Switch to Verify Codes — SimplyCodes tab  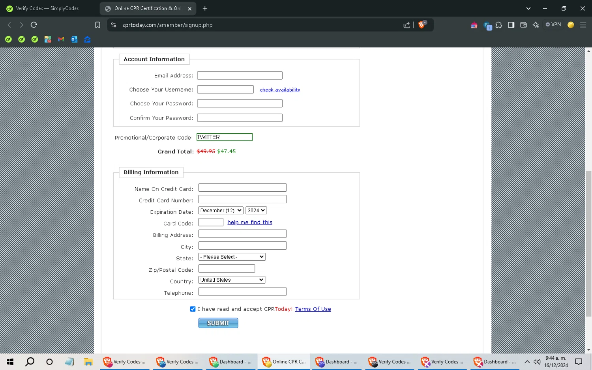click(x=47, y=8)
